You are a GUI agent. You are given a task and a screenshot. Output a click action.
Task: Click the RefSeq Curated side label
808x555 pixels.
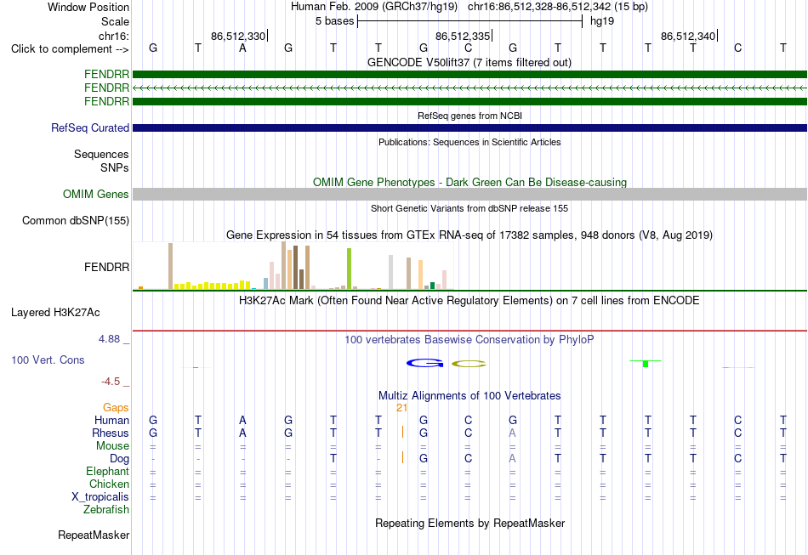(89, 127)
